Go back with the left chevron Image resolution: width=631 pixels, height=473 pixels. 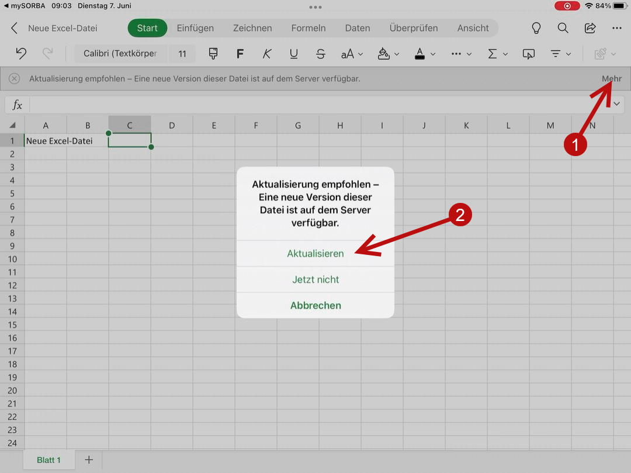tap(15, 28)
